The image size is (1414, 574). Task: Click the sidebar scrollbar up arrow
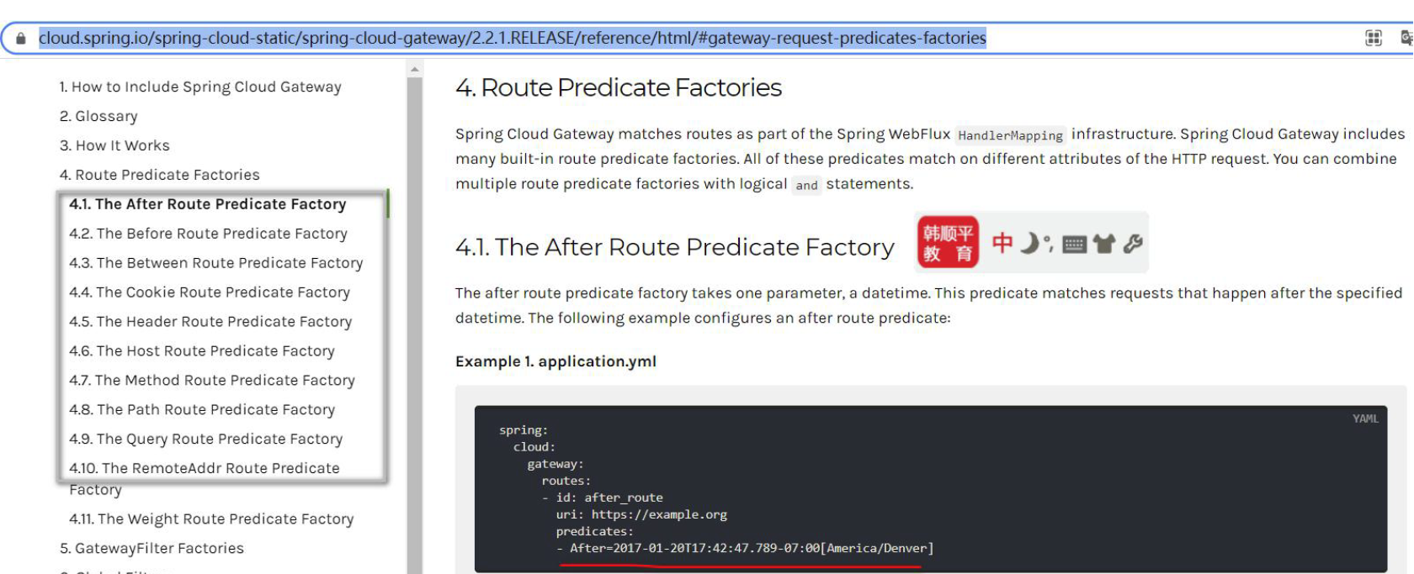pos(415,71)
